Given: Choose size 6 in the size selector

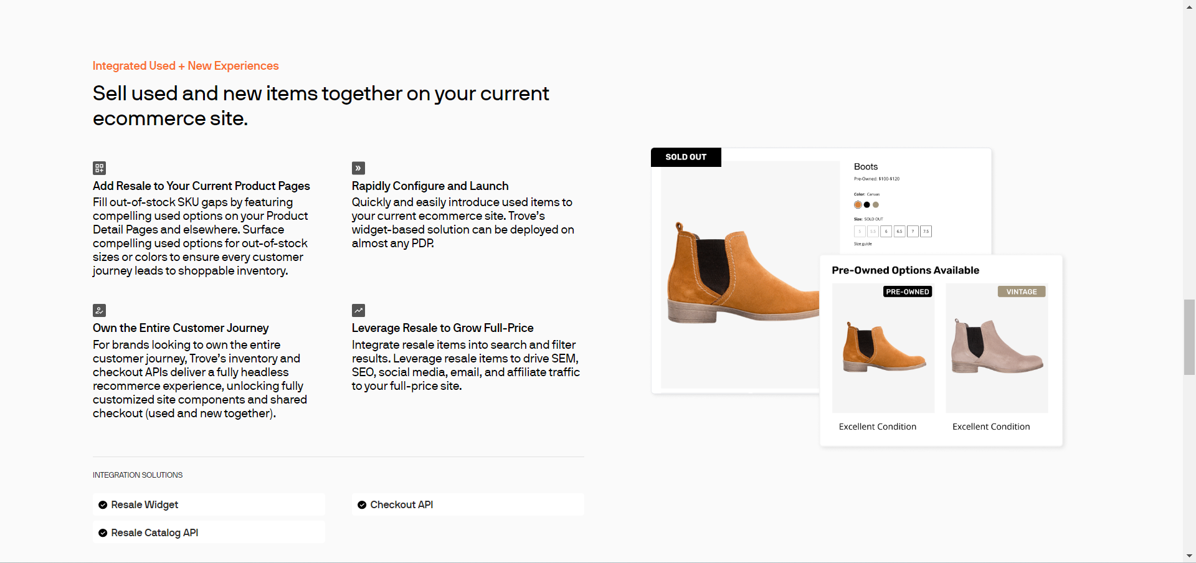Looking at the screenshot, I should coord(886,232).
